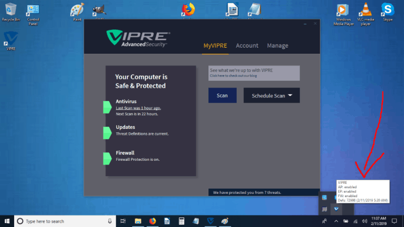
Task: Open Schedule Scan dropdown
Action: [x=271, y=96]
